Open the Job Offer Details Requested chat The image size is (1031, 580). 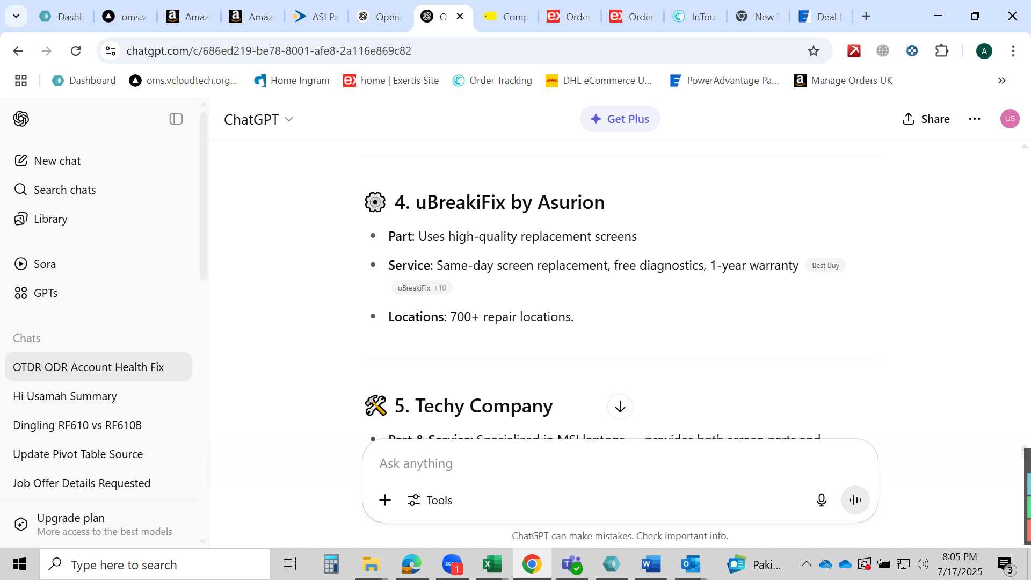click(x=98, y=483)
